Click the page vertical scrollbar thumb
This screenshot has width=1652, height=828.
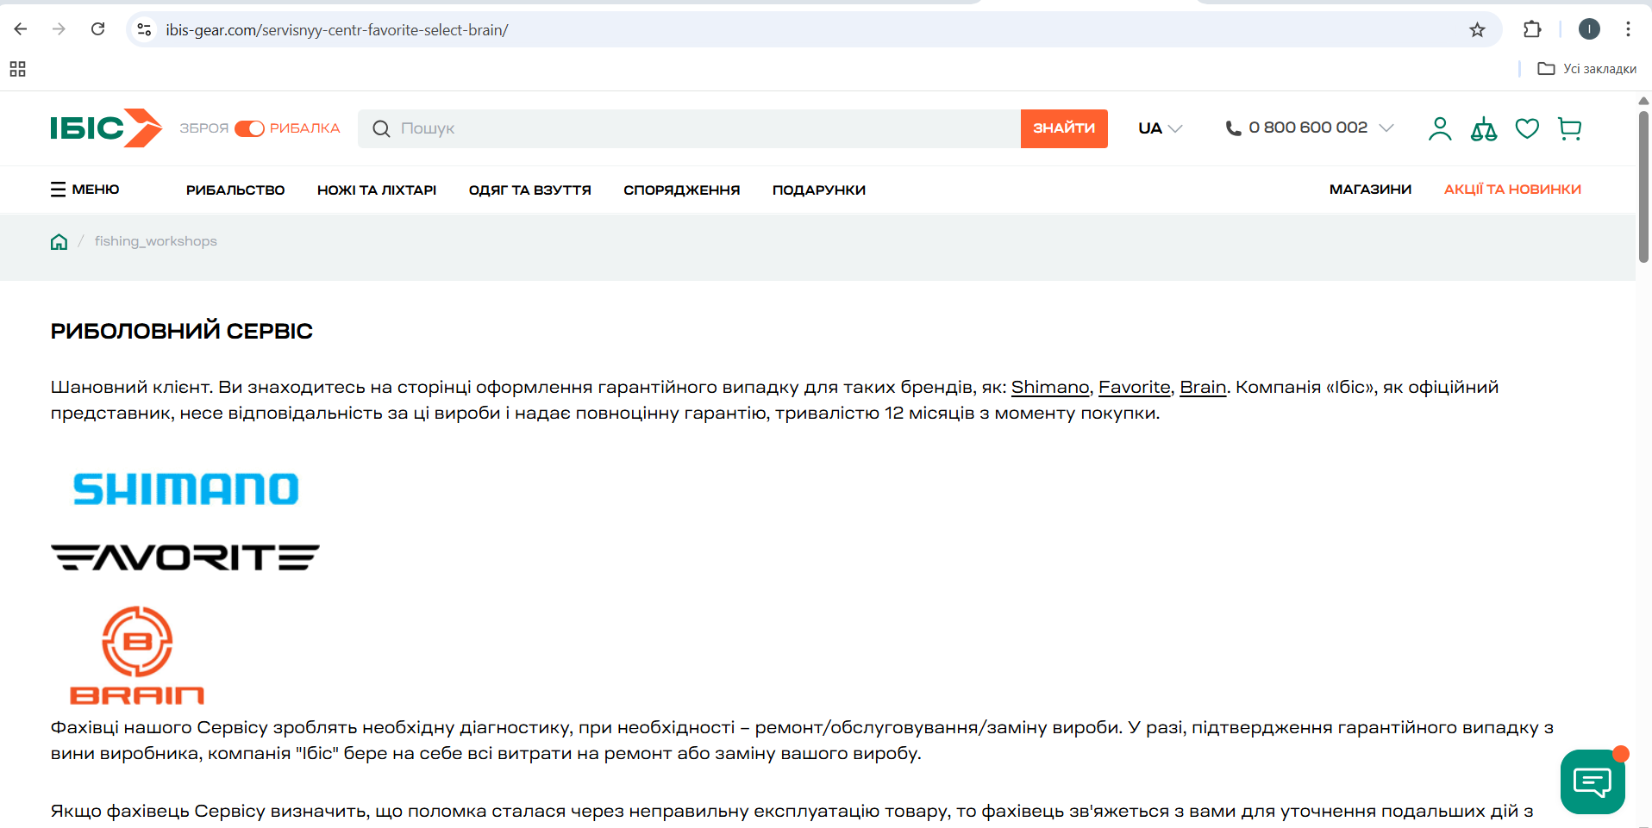coord(1643,187)
